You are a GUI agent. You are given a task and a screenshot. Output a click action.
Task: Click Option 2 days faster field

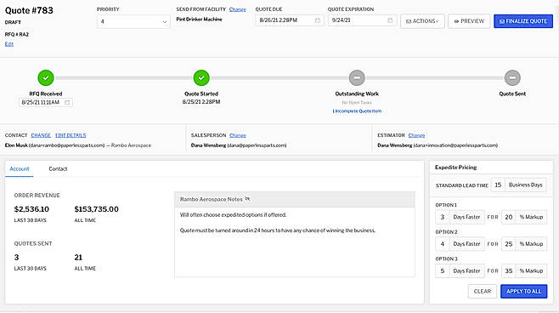click(x=443, y=244)
